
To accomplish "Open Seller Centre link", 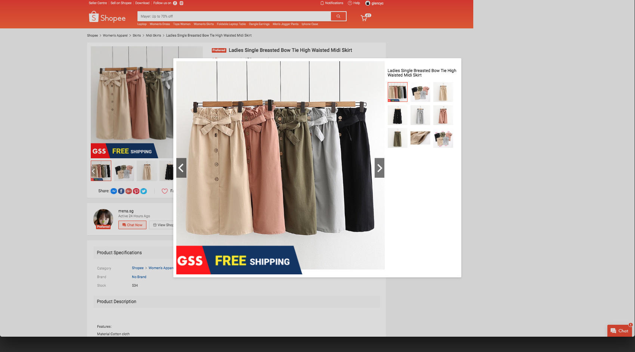I will pyautogui.click(x=98, y=3).
